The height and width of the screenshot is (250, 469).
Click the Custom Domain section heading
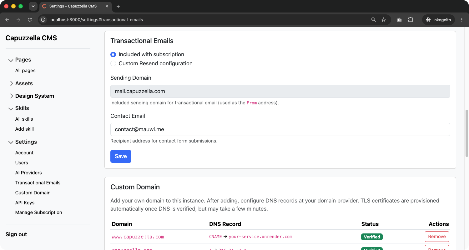pyautogui.click(x=135, y=187)
